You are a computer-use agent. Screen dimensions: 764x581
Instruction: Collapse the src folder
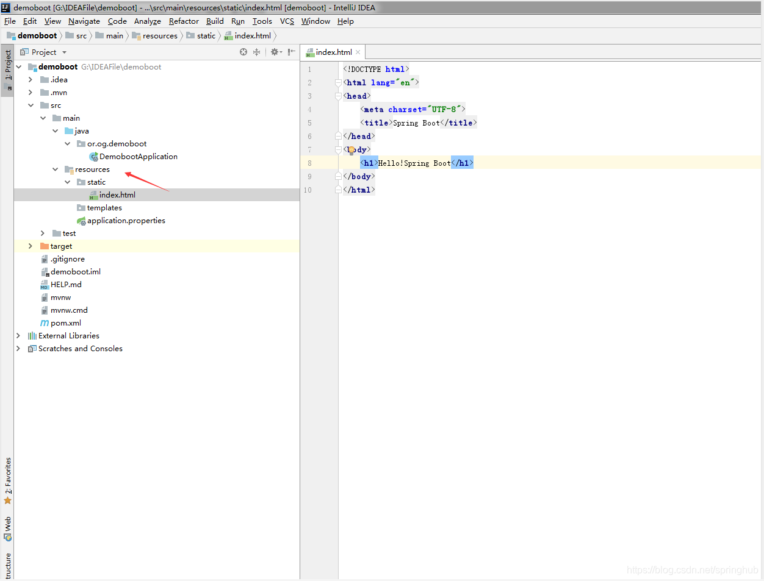tap(31, 105)
